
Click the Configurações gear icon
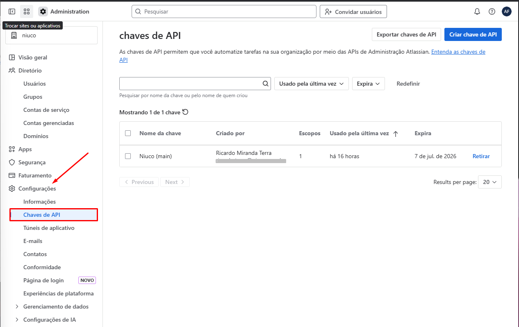12,188
